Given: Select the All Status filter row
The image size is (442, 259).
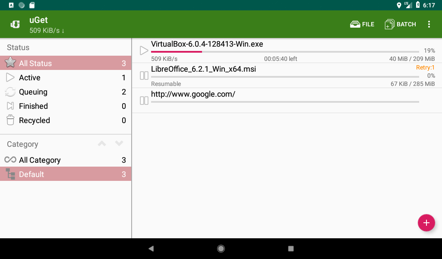Looking at the screenshot, I should tap(66, 63).
